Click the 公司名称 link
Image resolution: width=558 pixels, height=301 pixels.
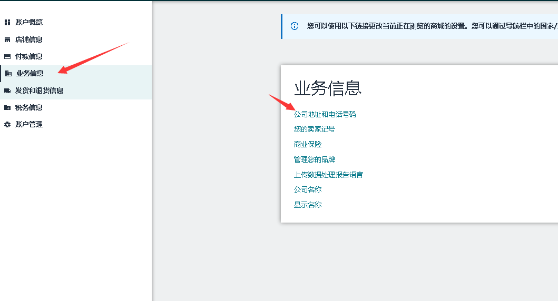point(307,189)
